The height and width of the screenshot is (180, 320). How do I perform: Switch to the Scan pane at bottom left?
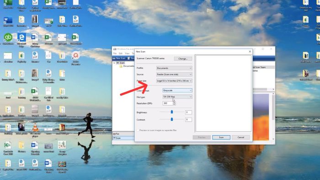pos(123,138)
